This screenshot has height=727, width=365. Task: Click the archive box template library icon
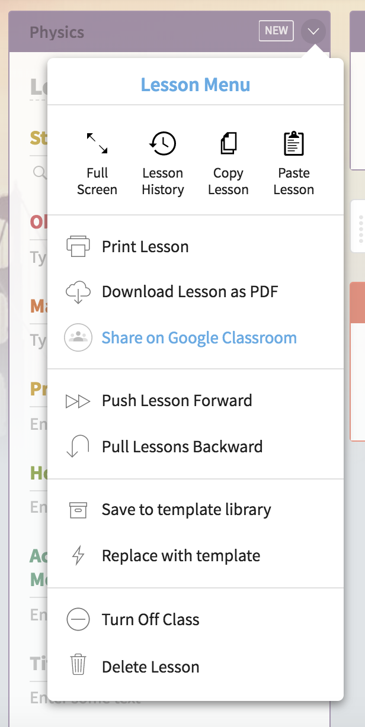click(78, 509)
